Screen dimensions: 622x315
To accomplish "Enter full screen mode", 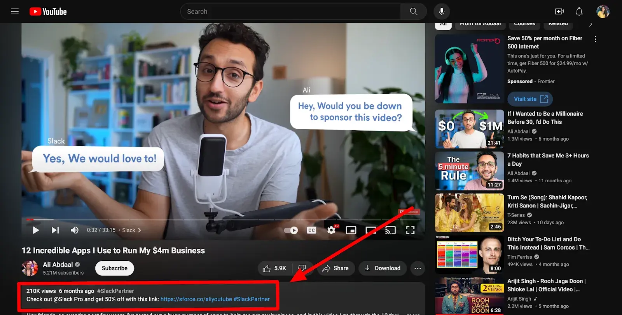I will coord(410,230).
